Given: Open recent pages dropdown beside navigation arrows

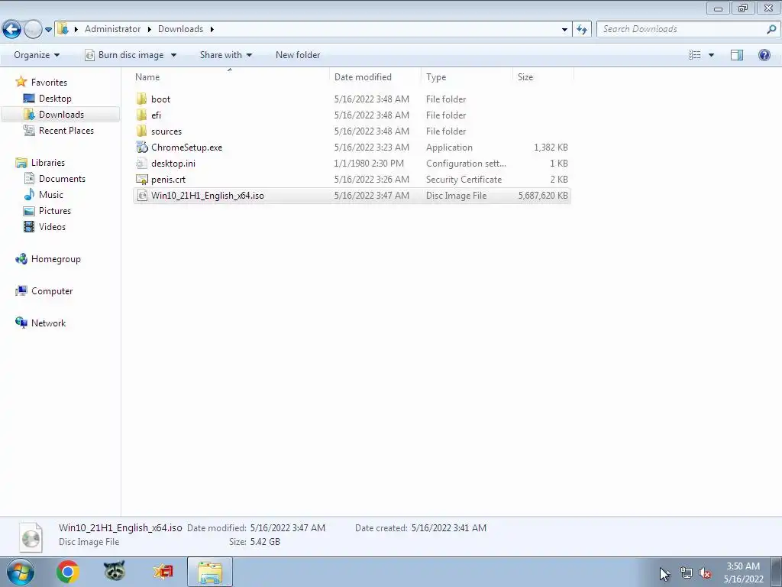Looking at the screenshot, I should [x=48, y=30].
